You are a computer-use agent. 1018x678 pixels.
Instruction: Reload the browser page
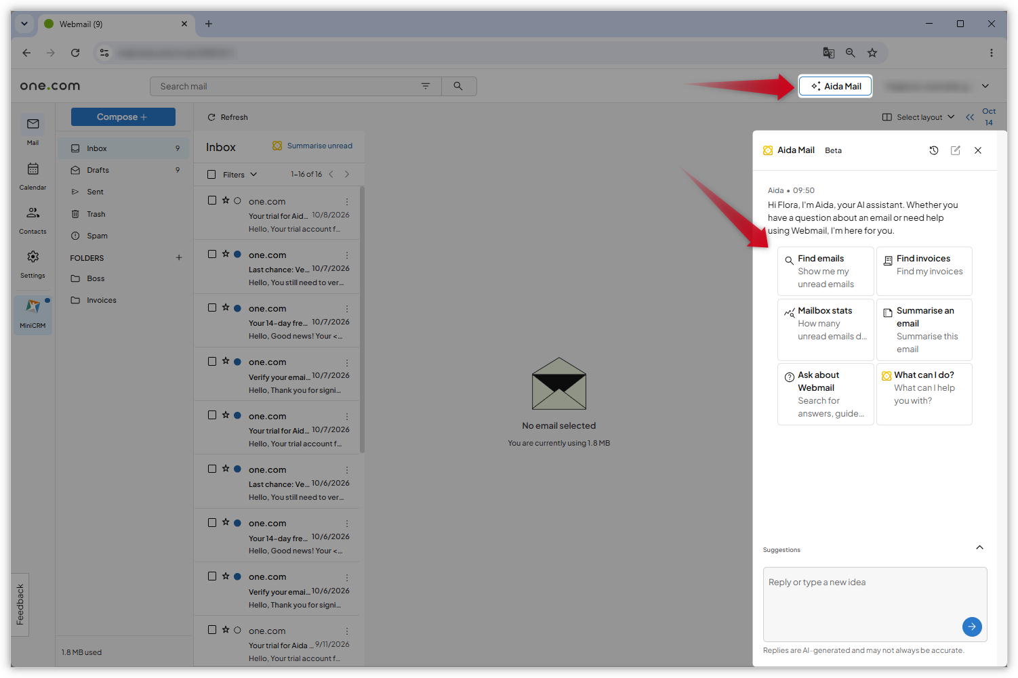tap(75, 53)
